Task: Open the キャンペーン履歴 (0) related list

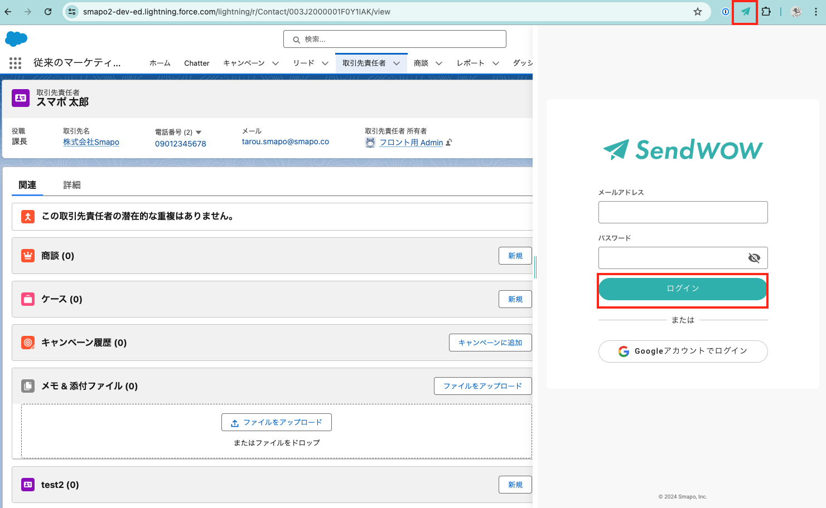Action: [x=84, y=343]
